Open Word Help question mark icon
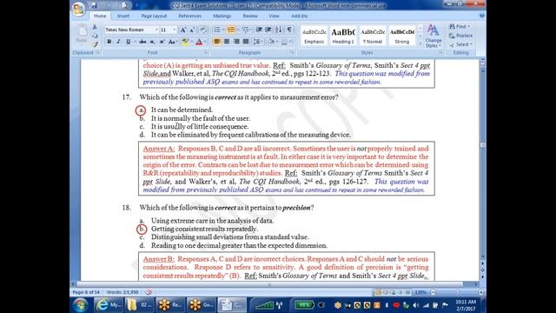Image resolution: width=556 pixels, height=313 pixels. pos(481,16)
